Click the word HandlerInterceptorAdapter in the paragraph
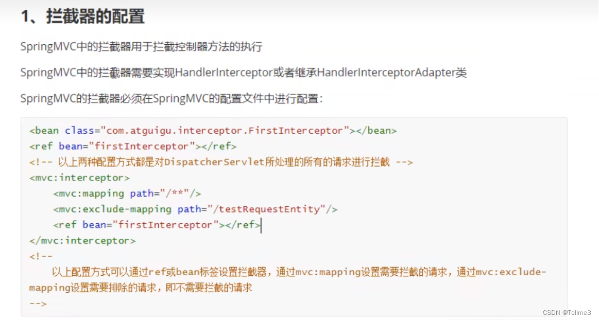Image resolution: width=599 pixels, height=320 pixels. click(x=386, y=73)
